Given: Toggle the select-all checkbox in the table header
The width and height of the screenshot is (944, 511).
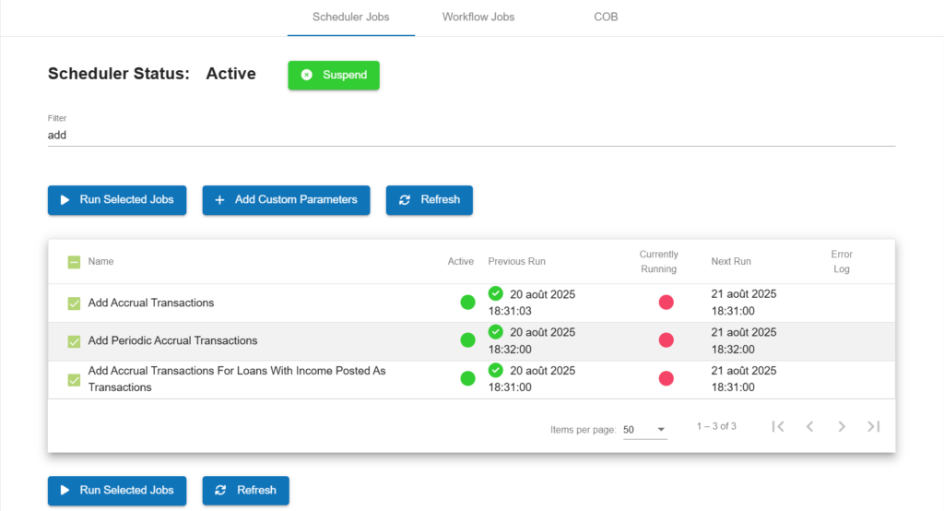Looking at the screenshot, I should point(74,262).
